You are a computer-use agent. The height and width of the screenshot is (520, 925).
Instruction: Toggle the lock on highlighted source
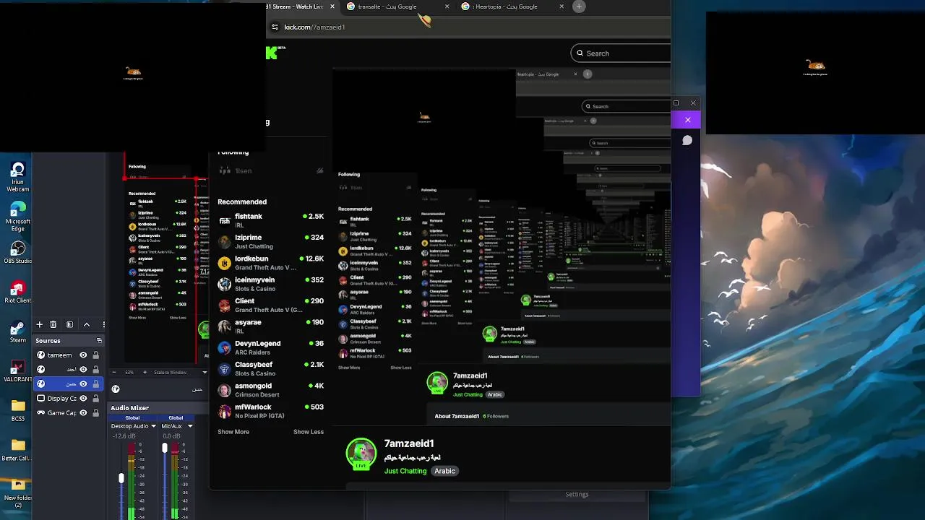click(x=95, y=384)
